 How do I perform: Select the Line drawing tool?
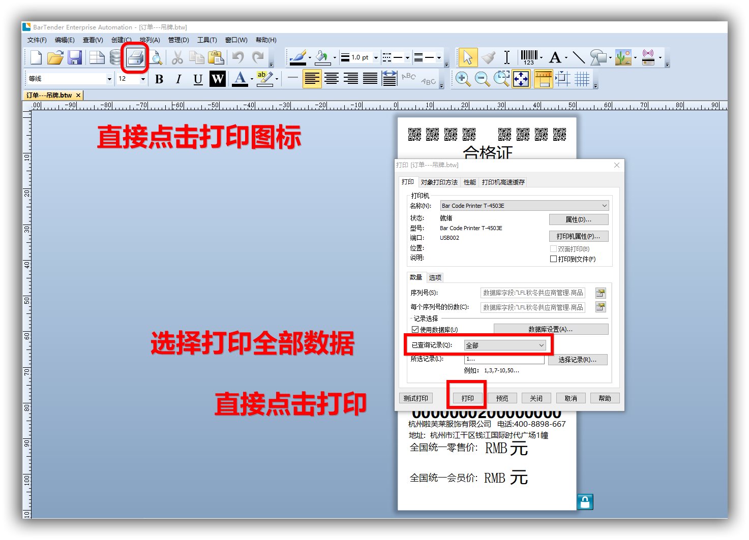[x=578, y=57]
